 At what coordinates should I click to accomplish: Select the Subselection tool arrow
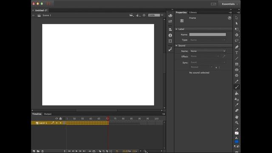coord(237,23)
